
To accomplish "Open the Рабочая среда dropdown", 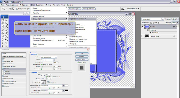I will (133, 9).
